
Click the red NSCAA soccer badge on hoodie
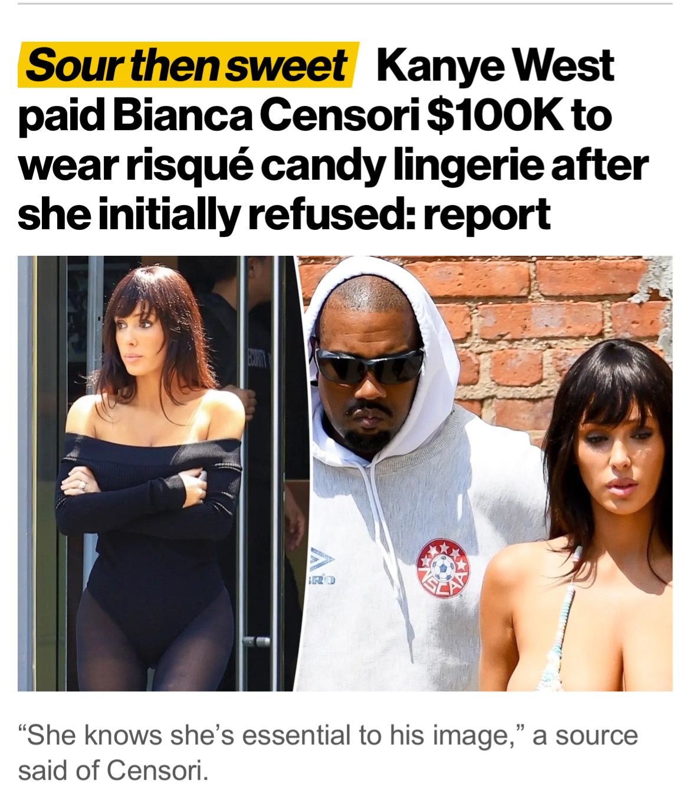(x=443, y=568)
